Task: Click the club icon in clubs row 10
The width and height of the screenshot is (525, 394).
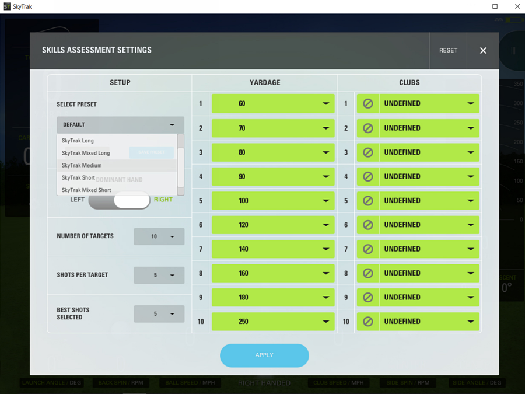Action: [x=367, y=322]
